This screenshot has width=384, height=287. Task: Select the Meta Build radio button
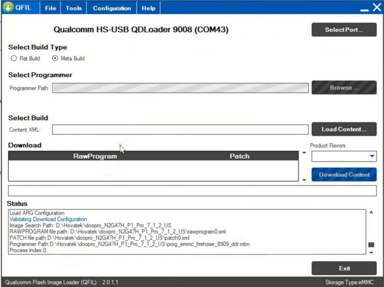(x=55, y=58)
